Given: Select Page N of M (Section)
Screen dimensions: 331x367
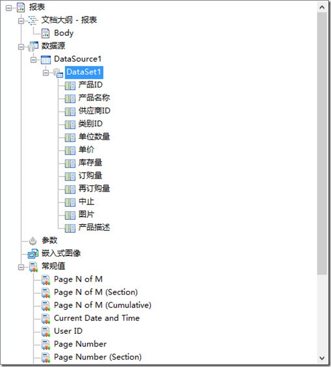Looking at the screenshot, I should 96,292.
